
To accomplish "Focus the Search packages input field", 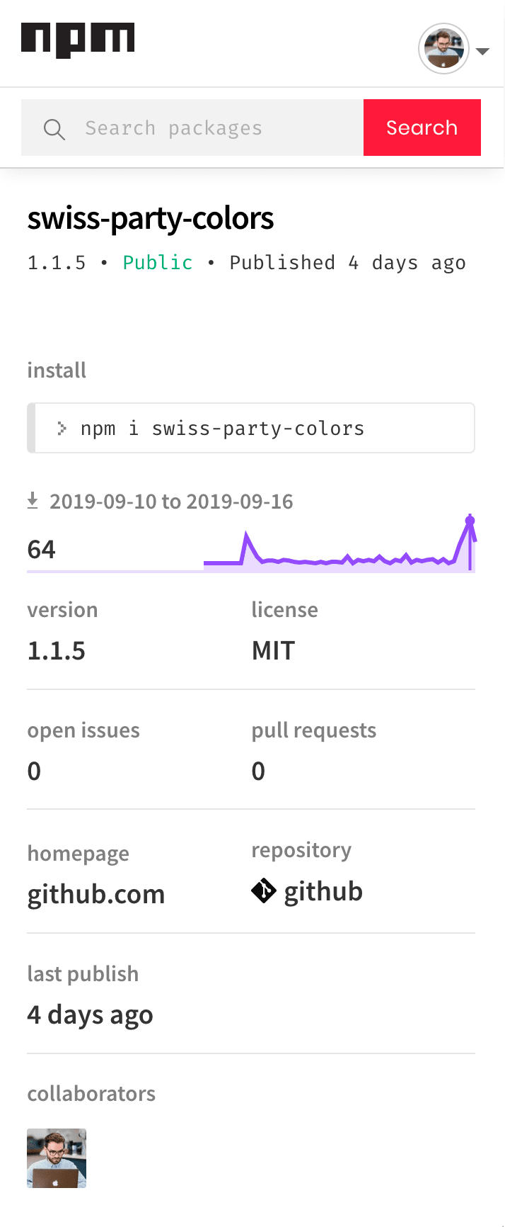I will (x=192, y=128).
